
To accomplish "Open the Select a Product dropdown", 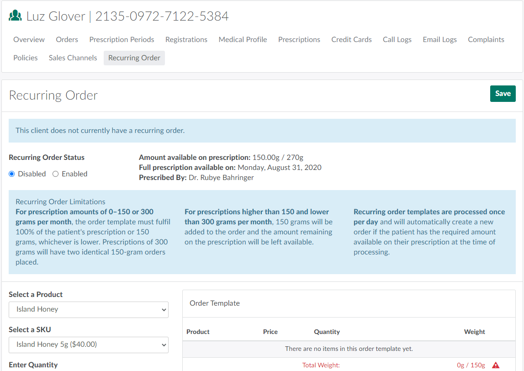I will click(x=89, y=309).
